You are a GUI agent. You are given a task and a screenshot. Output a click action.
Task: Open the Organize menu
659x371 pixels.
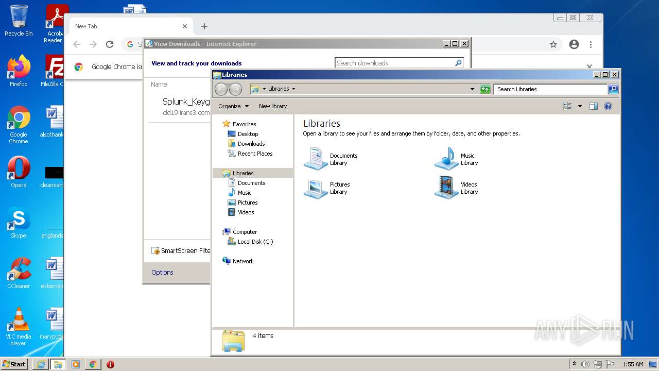(x=233, y=106)
